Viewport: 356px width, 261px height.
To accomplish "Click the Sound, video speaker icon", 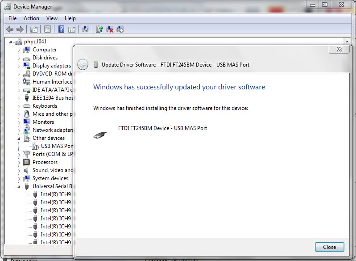I will coord(26,170).
